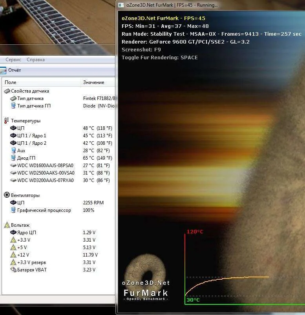Click the 5.13 V value
The height and width of the screenshot is (315, 305).
click(89, 247)
